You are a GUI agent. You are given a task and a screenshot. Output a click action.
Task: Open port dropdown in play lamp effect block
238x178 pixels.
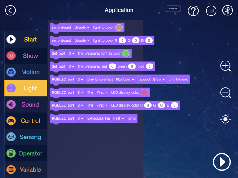click(x=81, y=79)
